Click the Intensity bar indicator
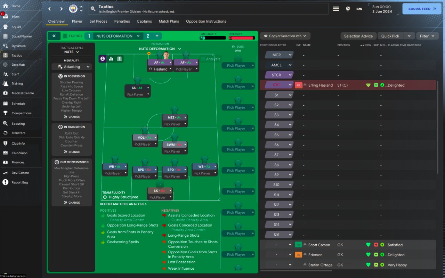 tap(241, 38)
